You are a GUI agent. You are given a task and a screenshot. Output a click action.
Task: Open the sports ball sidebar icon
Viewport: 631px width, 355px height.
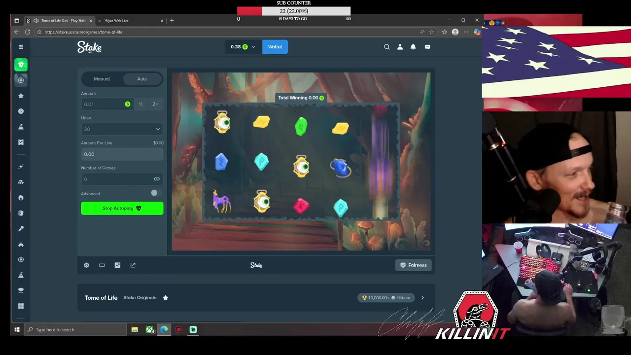tap(21, 80)
